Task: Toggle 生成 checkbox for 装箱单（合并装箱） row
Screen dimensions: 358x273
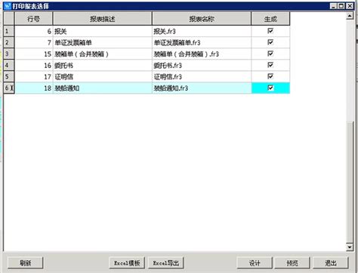Action: (270, 54)
